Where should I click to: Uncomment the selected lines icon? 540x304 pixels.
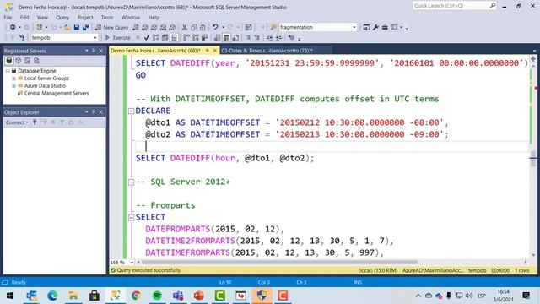point(256,37)
